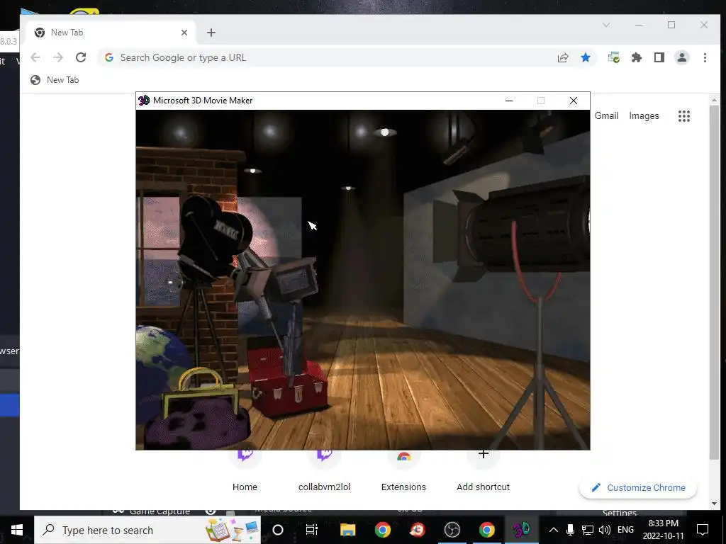Click the red toolbox in the studio scene
This screenshot has width=726, height=544.
[x=286, y=383]
